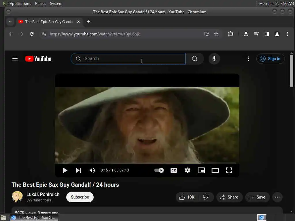Open the Applications menu
The height and width of the screenshot is (221, 295).
(x=20, y=3)
